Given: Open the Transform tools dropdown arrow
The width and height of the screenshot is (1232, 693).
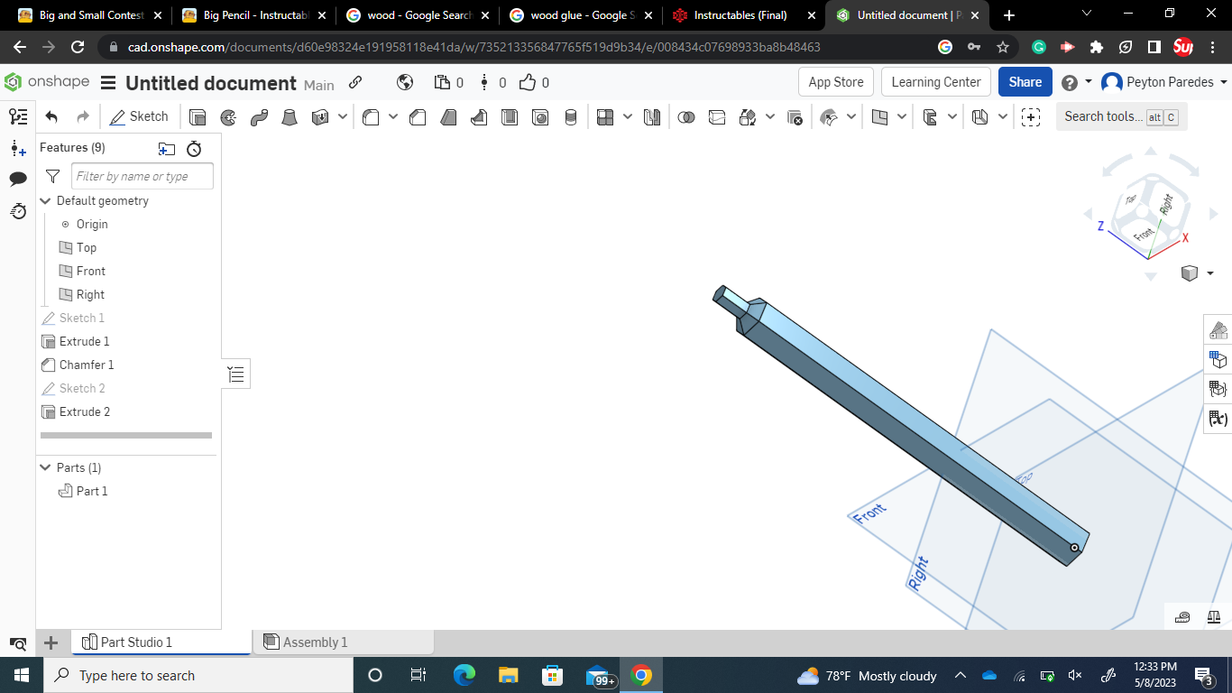Looking at the screenshot, I should pos(770,116).
